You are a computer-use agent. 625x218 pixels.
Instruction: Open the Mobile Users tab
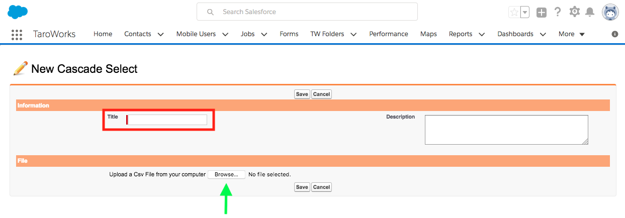(x=196, y=34)
